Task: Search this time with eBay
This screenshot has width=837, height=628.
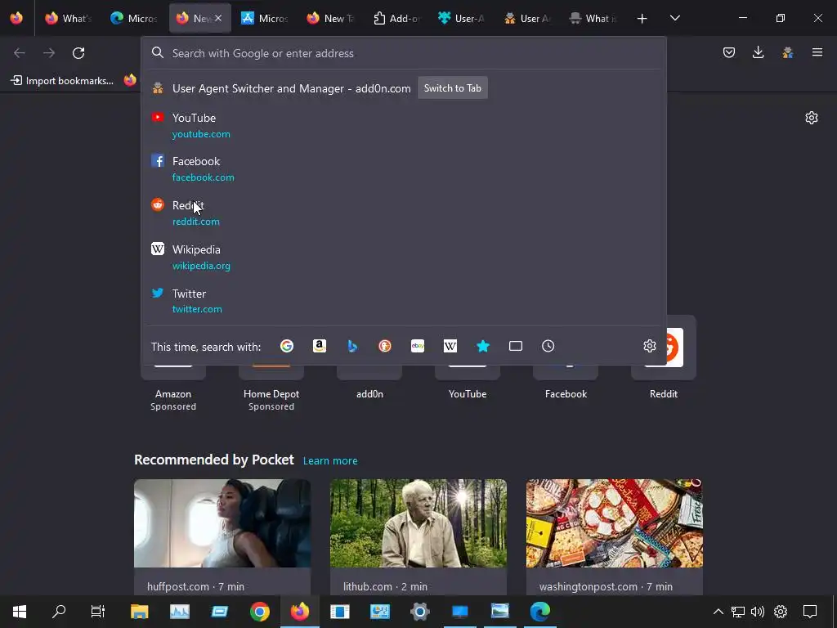Action: (418, 346)
